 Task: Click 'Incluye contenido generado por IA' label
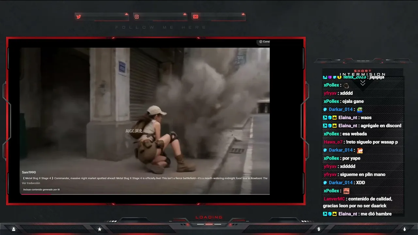coord(41,190)
